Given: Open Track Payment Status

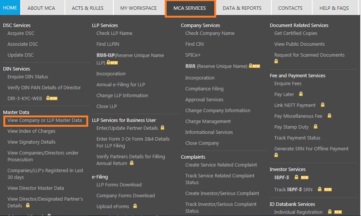Looking at the screenshot, I should [297, 138].
